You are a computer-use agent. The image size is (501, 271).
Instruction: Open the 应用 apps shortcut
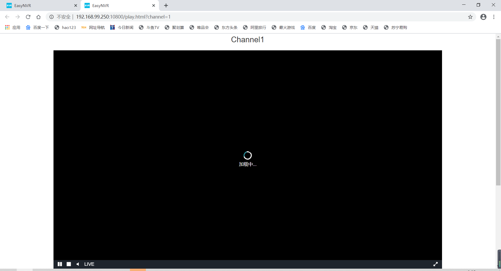[x=13, y=27]
